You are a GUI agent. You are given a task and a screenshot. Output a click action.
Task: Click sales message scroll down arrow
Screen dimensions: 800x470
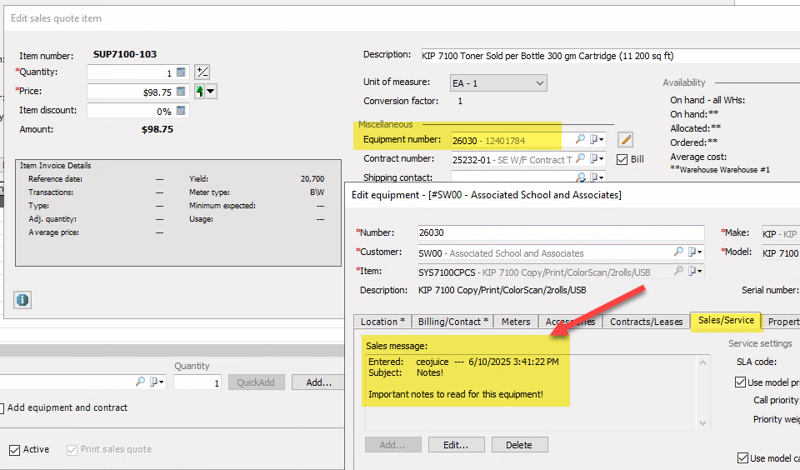tap(702, 423)
